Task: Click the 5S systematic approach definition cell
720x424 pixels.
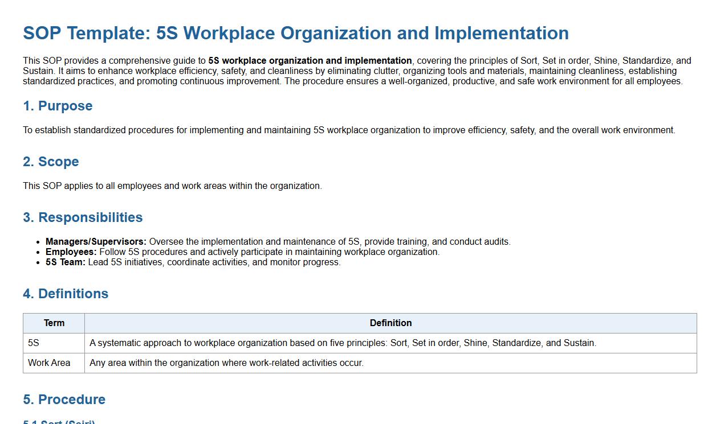Action: tap(343, 343)
